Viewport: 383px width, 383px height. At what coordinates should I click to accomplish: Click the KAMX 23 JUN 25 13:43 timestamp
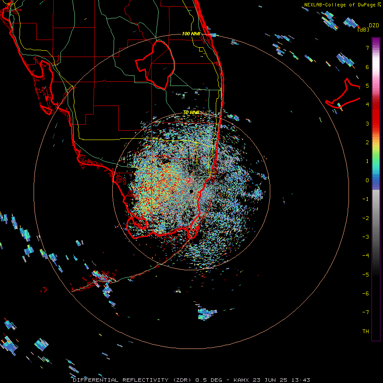pyautogui.click(x=272, y=380)
